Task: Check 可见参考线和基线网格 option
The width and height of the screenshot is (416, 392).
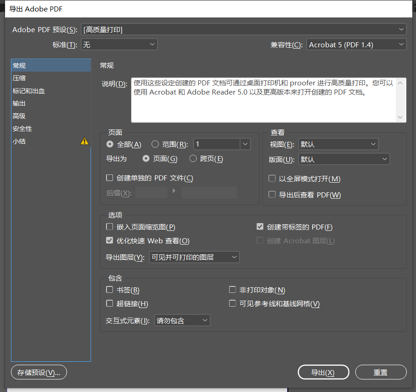Action: 232,303
